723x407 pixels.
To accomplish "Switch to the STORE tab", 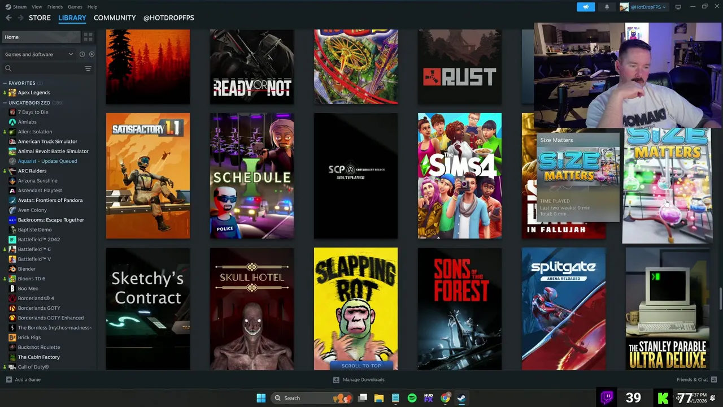I will click(x=40, y=18).
